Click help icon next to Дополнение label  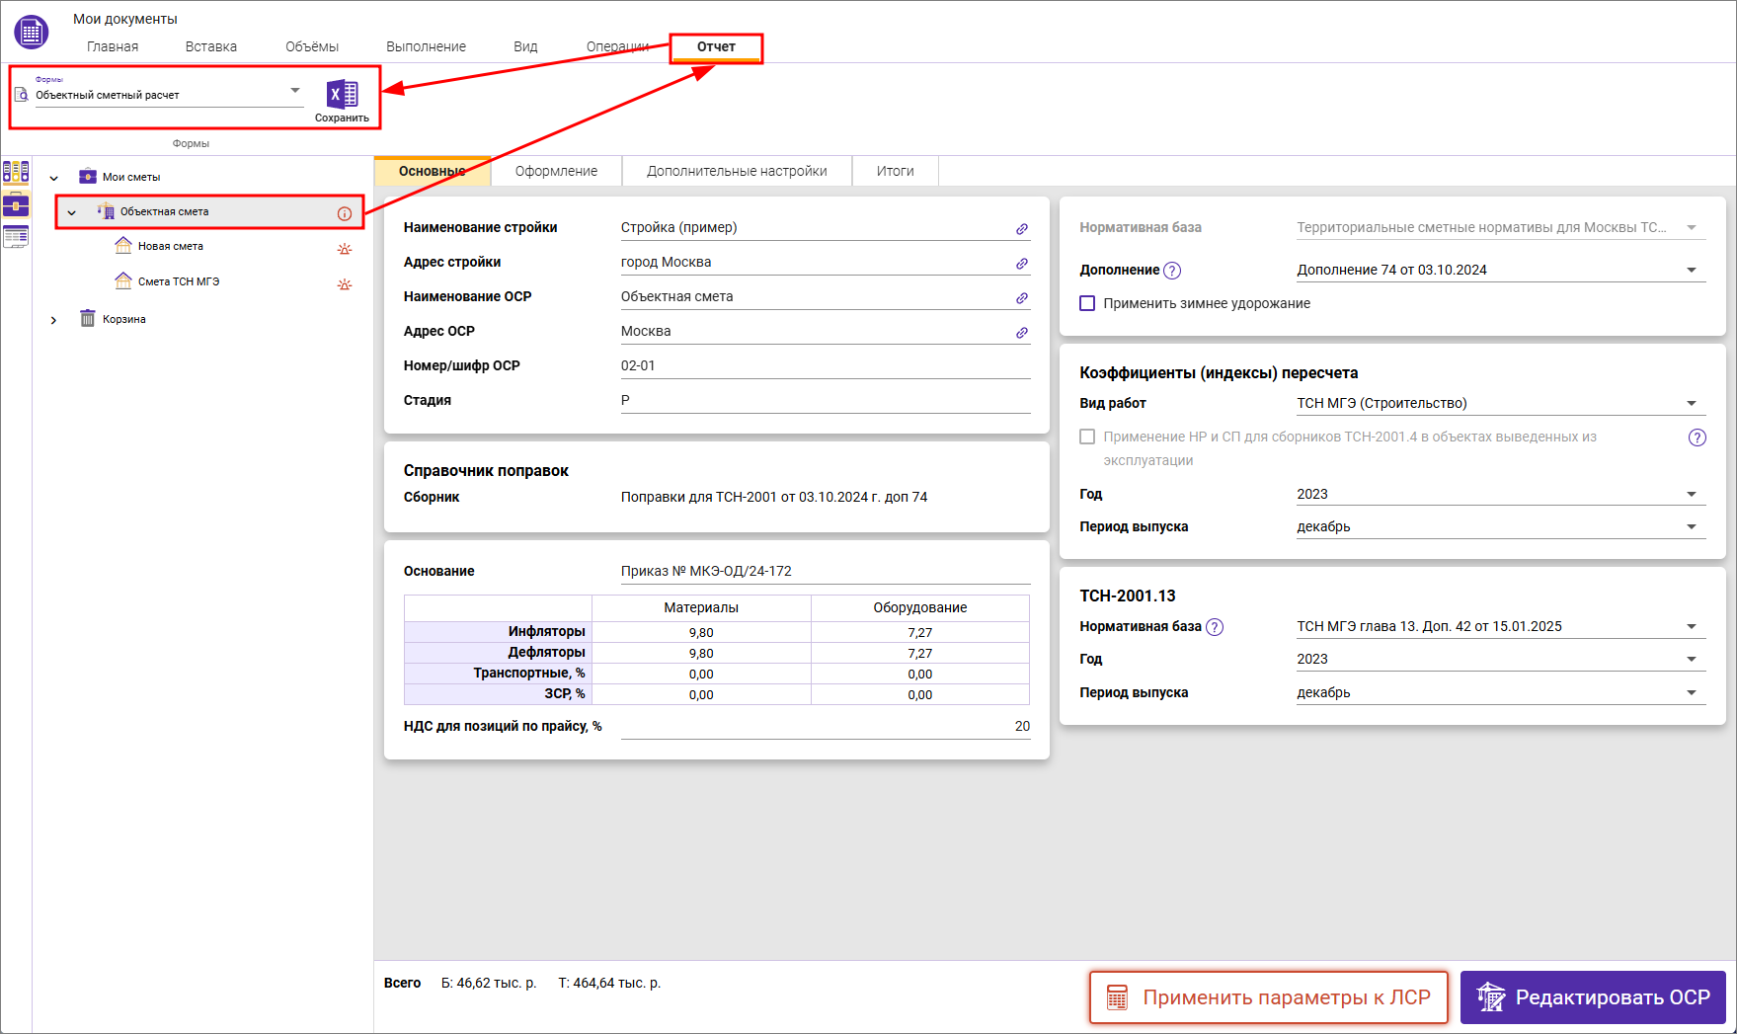1172,271
